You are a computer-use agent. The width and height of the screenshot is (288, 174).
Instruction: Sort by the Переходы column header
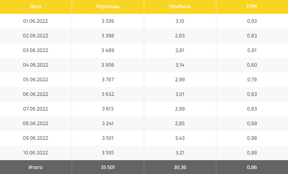tap(108, 7)
